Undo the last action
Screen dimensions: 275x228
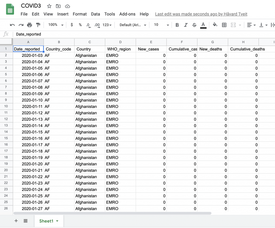[x=12, y=25]
